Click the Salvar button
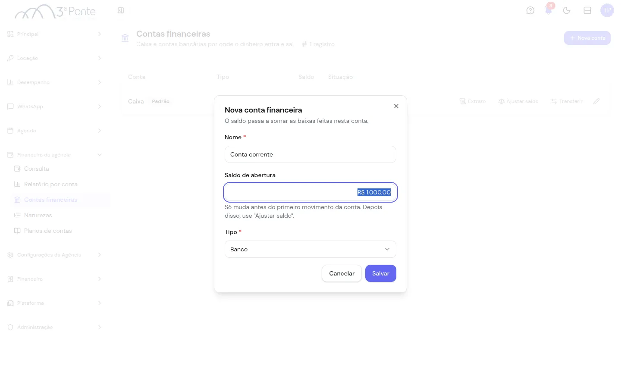 pyautogui.click(x=381, y=273)
